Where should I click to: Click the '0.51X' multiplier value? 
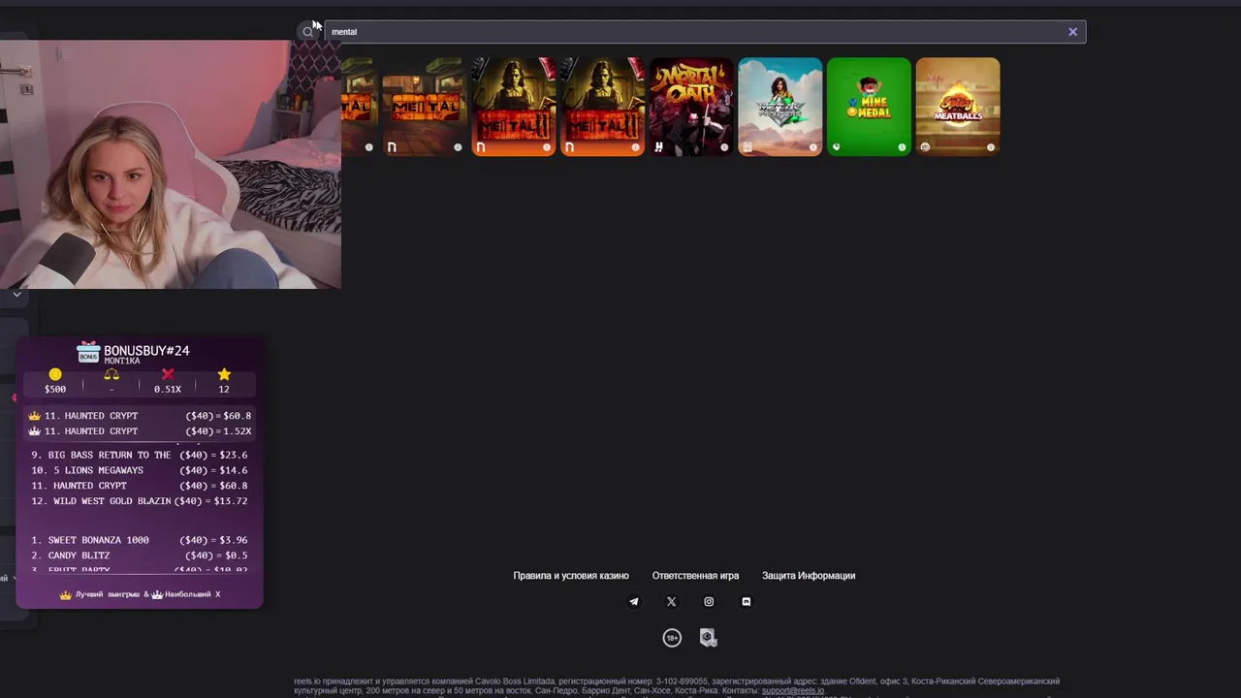pyautogui.click(x=168, y=389)
